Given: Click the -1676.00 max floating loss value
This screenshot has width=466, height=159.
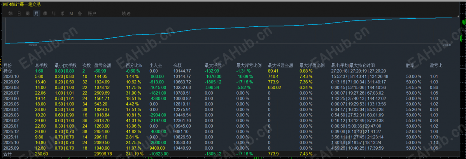Looking at the screenshot, I should (x=213, y=76).
